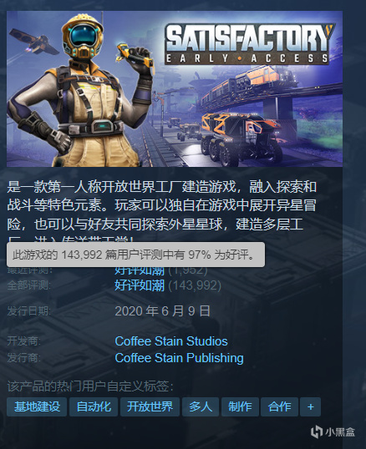This screenshot has width=366, height=449.
Task: Click the 制作 tag
Action: pyautogui.click(x=240, y=406)
